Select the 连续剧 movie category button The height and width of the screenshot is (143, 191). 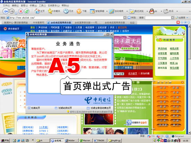click(163, 125)
